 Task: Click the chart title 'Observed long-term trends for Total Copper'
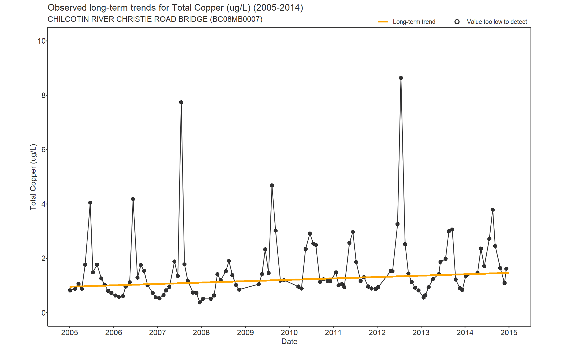coord(175,8)
